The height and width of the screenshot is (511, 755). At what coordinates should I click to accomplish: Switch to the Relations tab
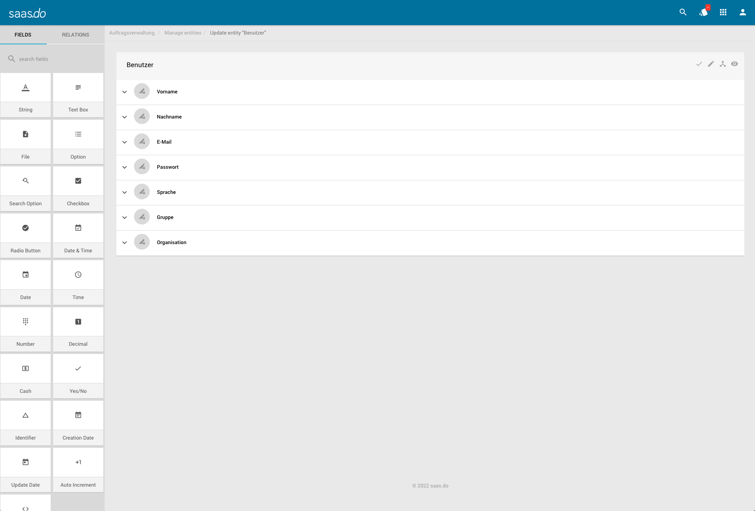tap(75, 35)
